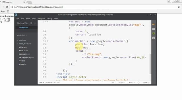Click the "ss.png" string on line 35
The image size is (182, 102).
95,54
